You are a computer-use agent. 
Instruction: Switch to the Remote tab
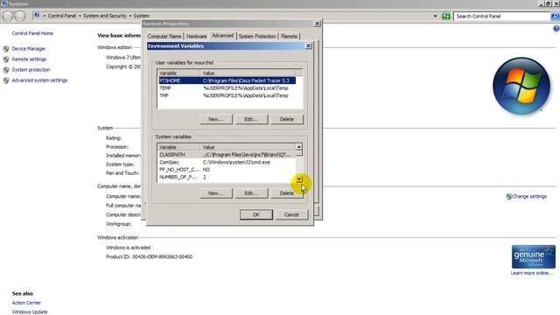[x=289, y=36]
